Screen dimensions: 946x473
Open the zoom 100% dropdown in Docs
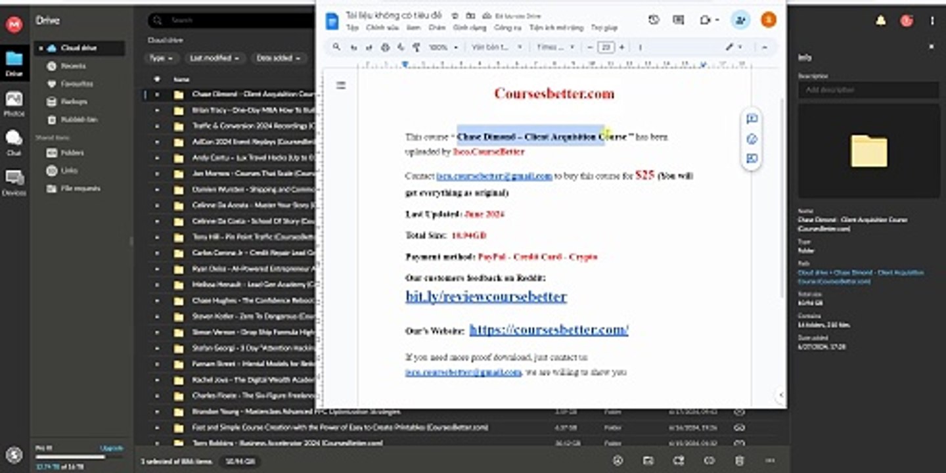coord(443,47)
